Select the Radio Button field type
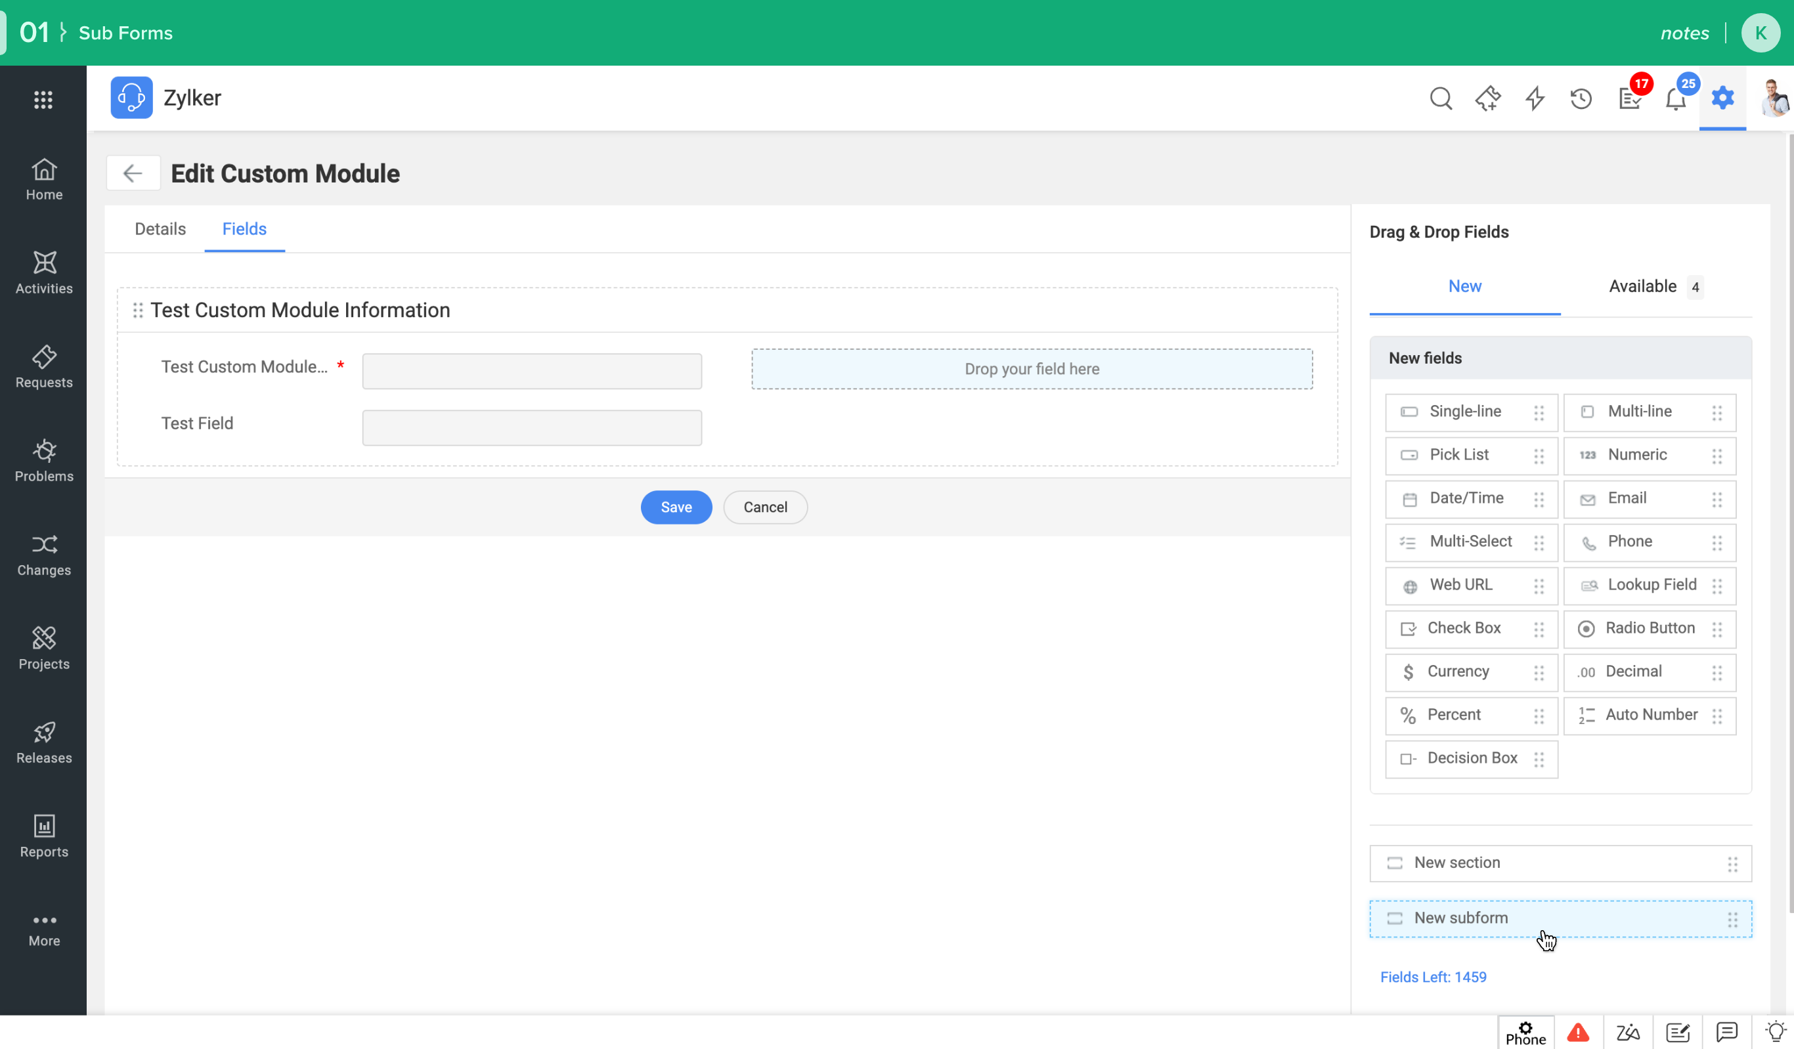 (x=1649, y=628)
